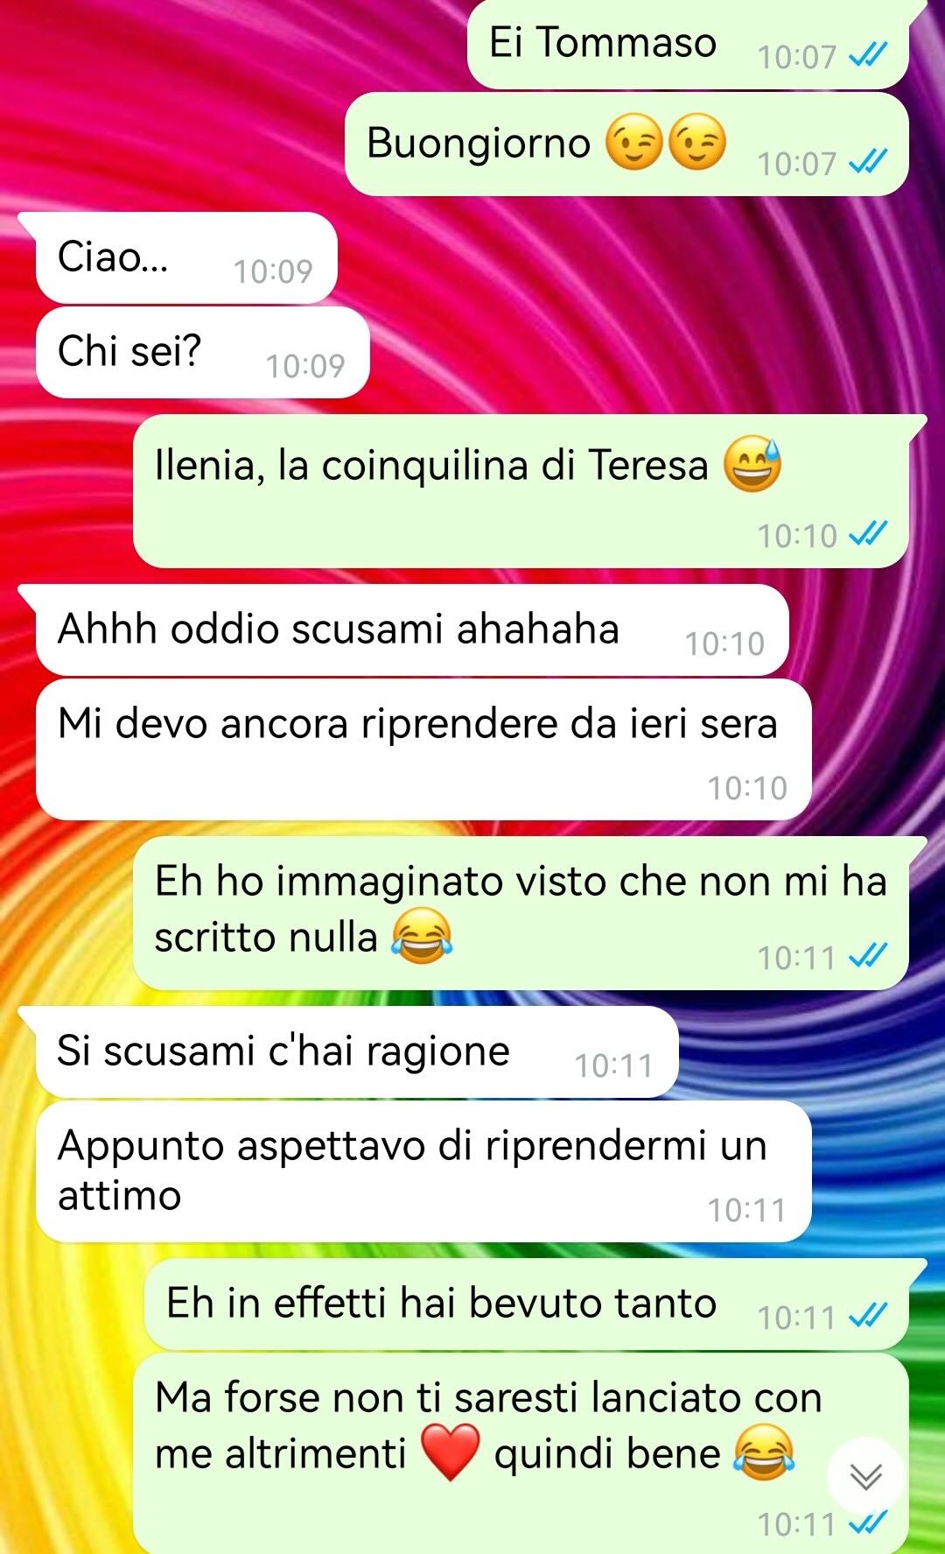Click read receipt ticks on 'Ei Tommaso' message
The height and width of the screenshot is (1554, 945).
pyautogui.click(x=869, y=56)
